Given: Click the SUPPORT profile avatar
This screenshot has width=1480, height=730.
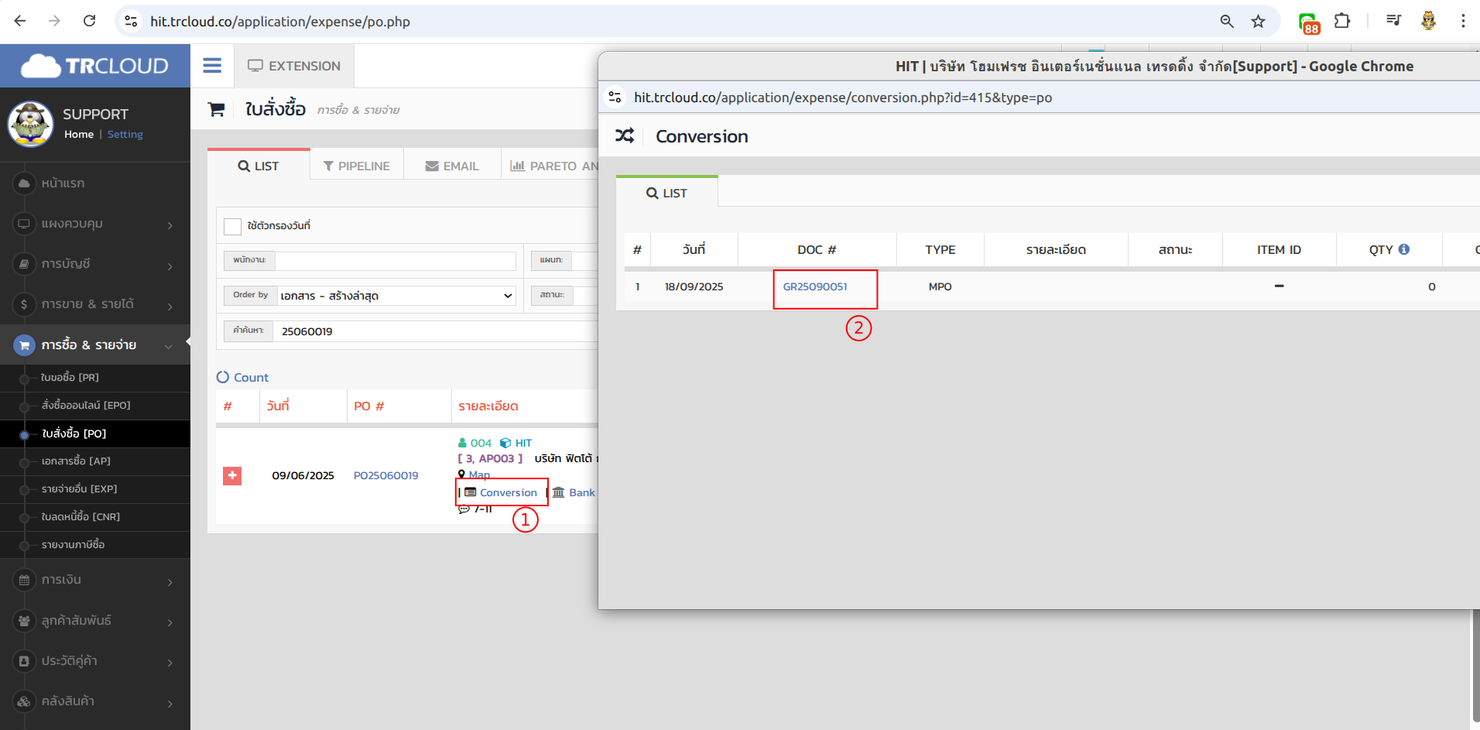Looking at the screenshot, I should (x=30, y=124).
